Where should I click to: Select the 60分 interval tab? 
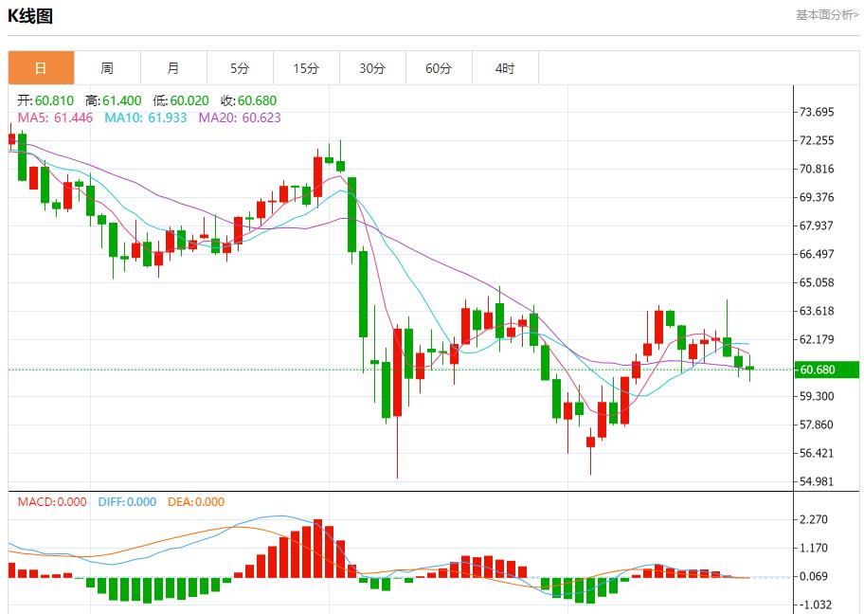[x=439, y=68]
